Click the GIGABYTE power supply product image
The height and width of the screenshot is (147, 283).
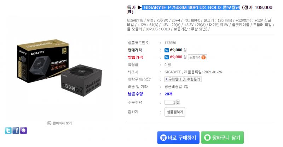tap(59, 67)
